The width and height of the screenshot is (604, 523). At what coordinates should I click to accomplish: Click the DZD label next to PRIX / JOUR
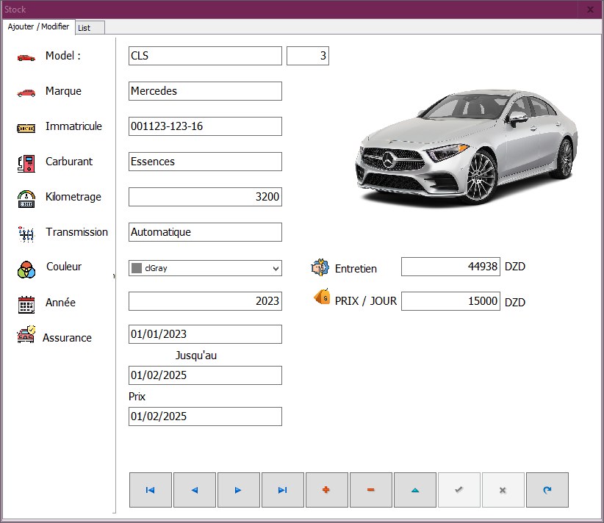pos(515,303)
